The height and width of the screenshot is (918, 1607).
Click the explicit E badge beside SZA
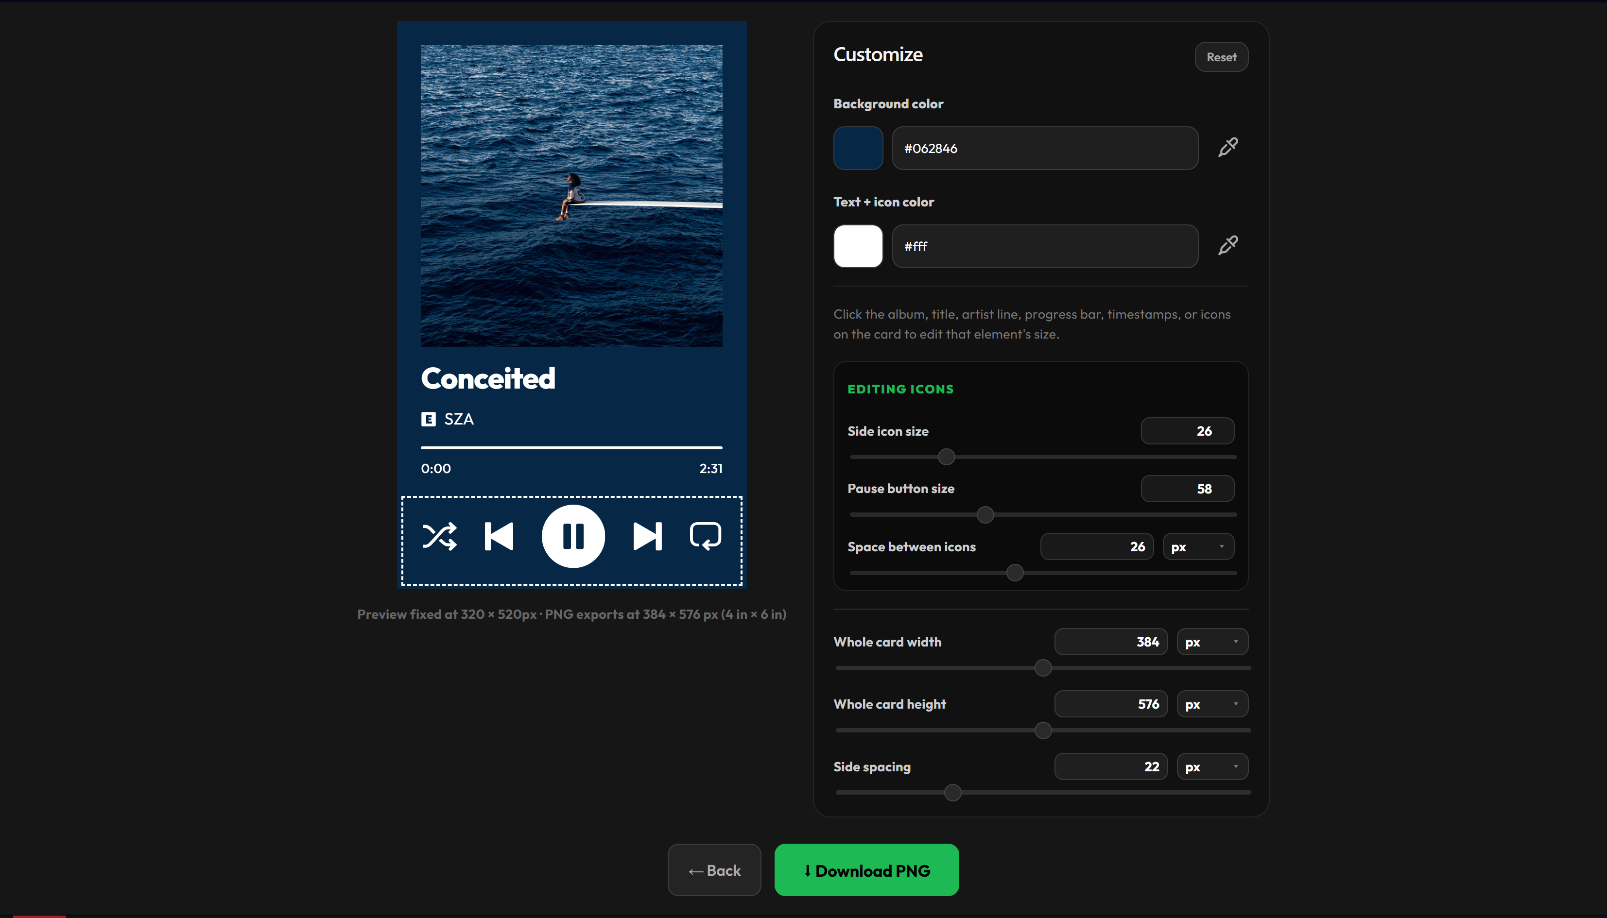tap(428, 419)
